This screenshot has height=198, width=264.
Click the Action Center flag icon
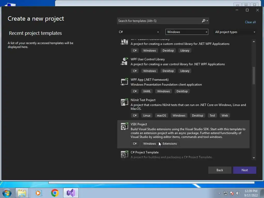pyautogui.click(x=232, y=193)
